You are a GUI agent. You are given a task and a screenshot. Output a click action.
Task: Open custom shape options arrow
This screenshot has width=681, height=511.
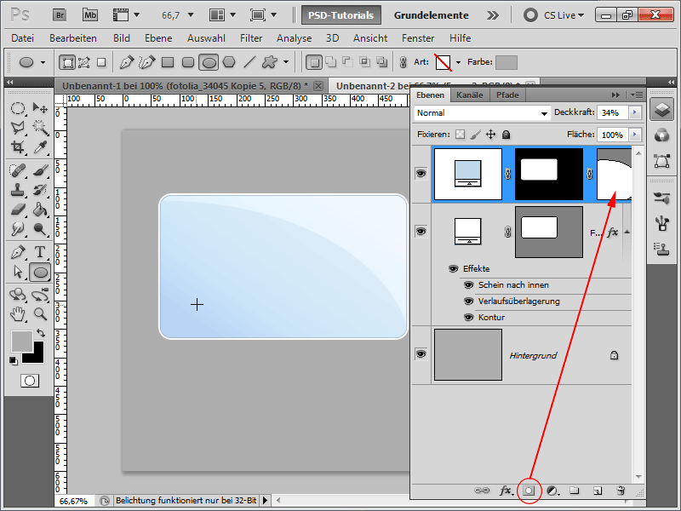(286, 62)
